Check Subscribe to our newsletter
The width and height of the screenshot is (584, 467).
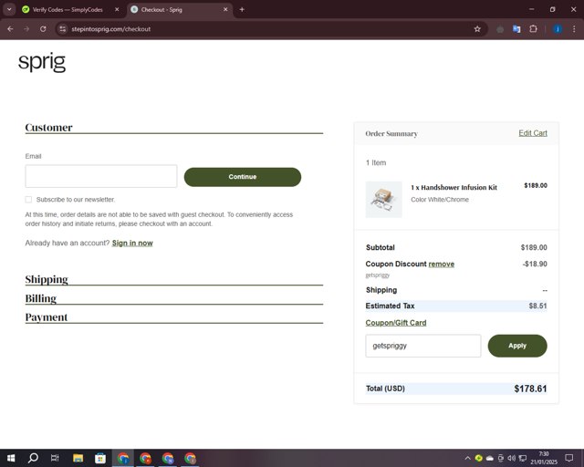tap(28, 200)
